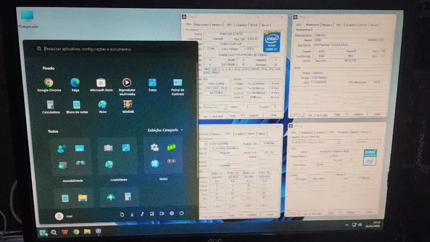This screenshot has height=242, width=430.
Task: Open volume control in system tray
Action: [x=360, y=224]
